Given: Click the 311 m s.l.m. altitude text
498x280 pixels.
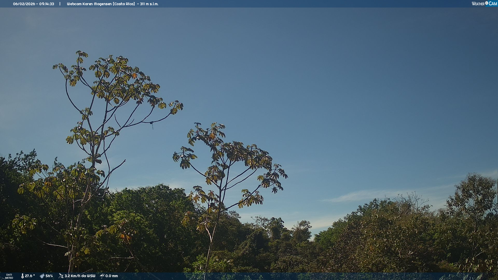Looking at the screenshot, I should [x=149, y=4].
